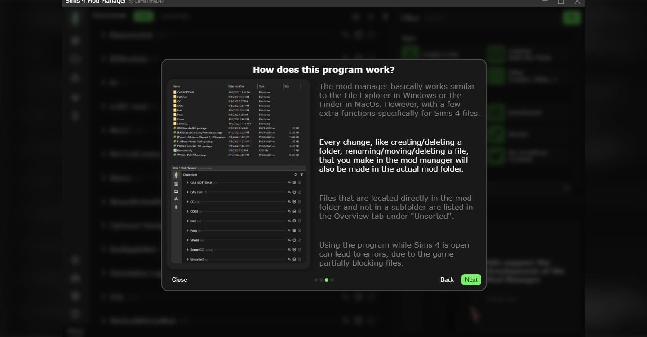The height and width of the screenshot is (337, 647).
Task: Click the green Next button
Action: (x=471, y=279)
